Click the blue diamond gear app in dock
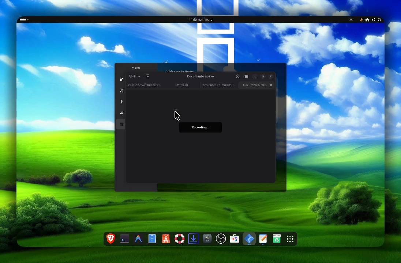Viewport: 401px width, 263px height. click(249, 239)
